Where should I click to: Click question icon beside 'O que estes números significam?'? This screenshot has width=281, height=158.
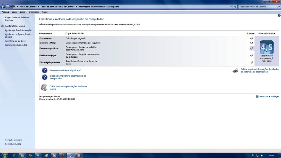tap(44, 70)
